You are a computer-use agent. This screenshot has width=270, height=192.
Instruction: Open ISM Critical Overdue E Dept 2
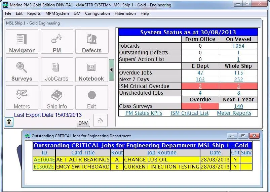(x=200, y=86)
